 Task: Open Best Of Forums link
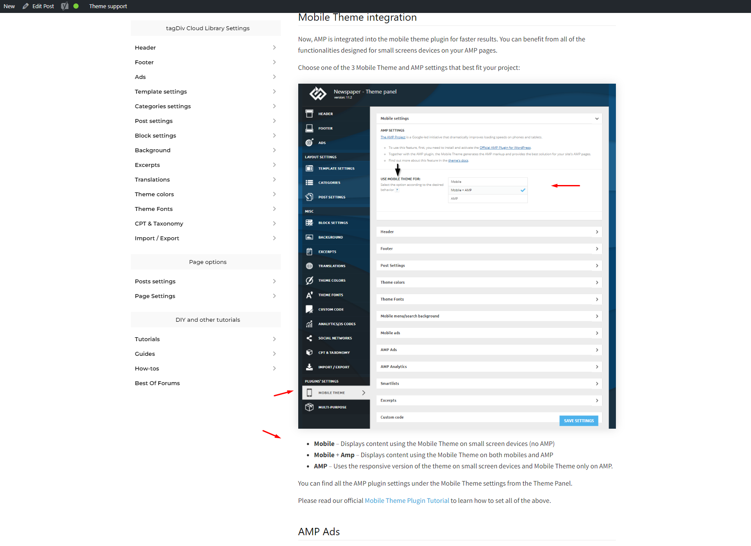coord(157,383)
